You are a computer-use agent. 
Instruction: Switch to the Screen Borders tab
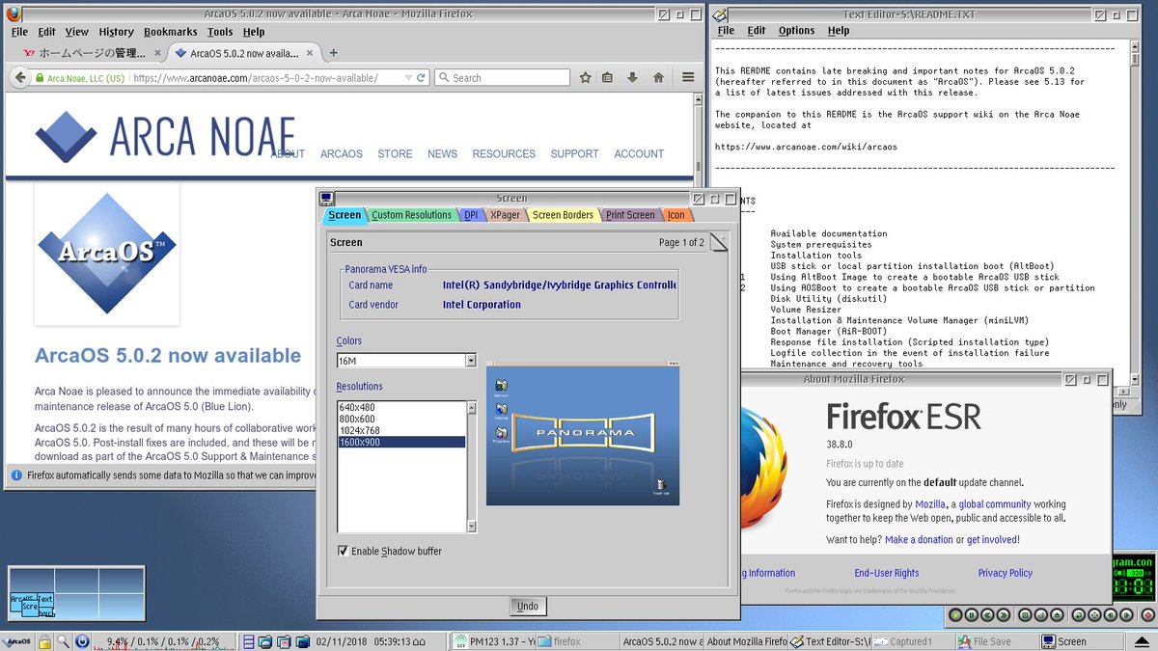click(563, 215)
